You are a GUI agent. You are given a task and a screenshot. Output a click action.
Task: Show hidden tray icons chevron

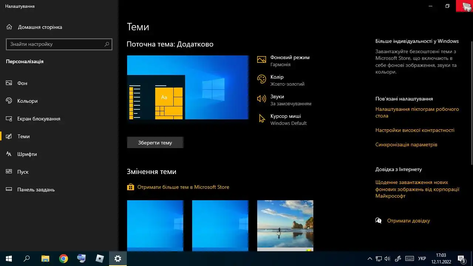(x=370, y=259)
